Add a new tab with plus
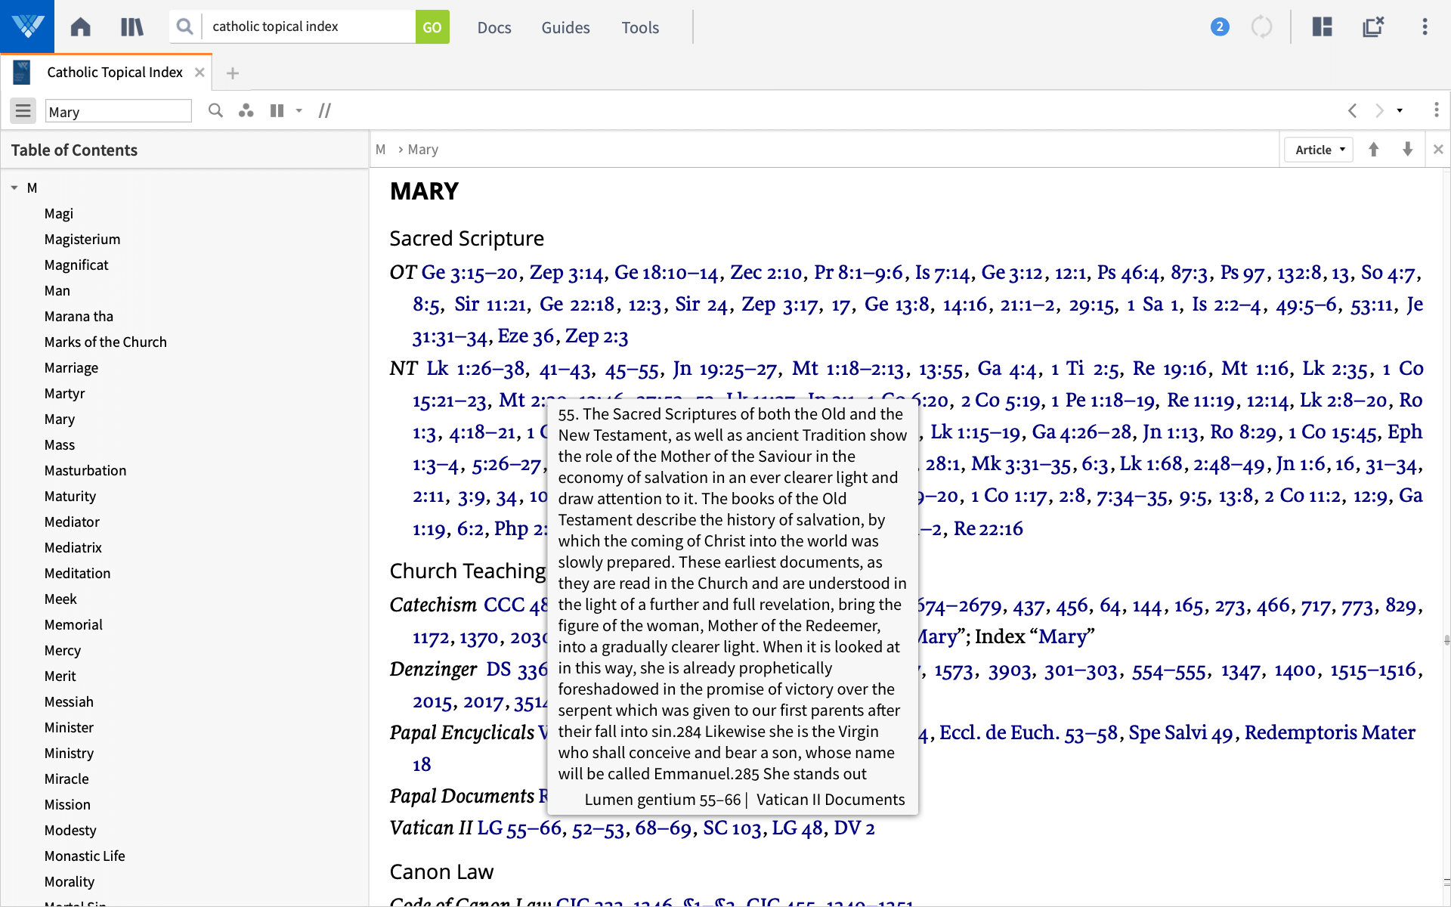This screenshot has height=907, width=1451. (x=233, y=73)
